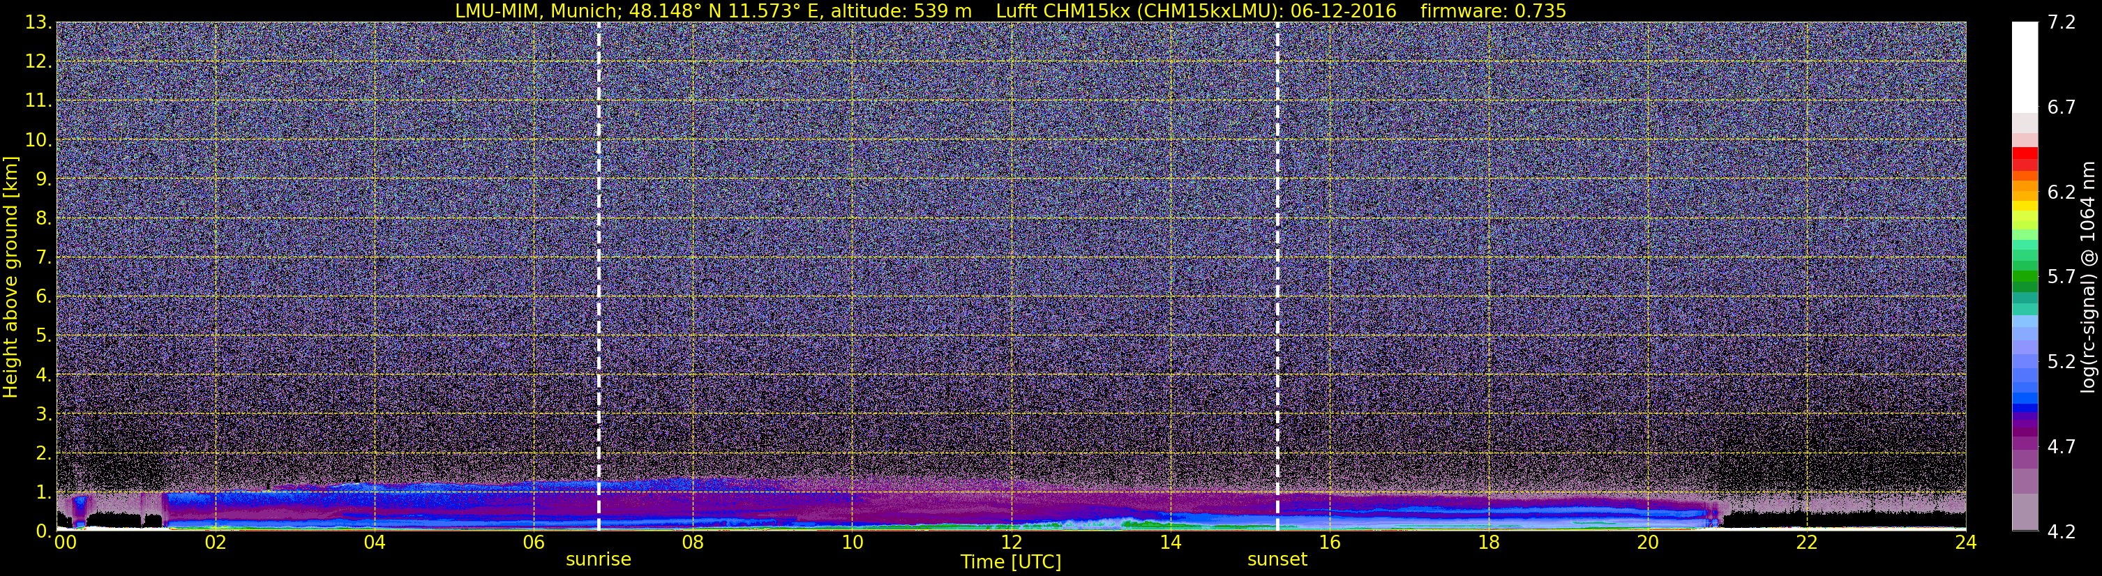Click the 'Height above ground [km]' axis label

click(x=10, y=277)
